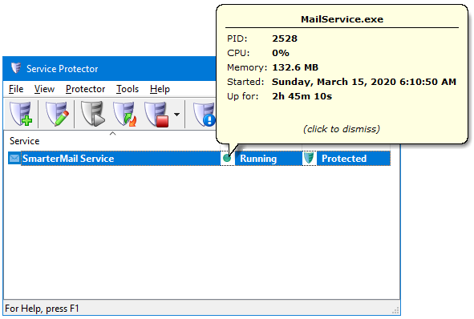The height and width of the screenshot is (319, 474).
Task: Click the Started date Sunday, March 15, 2020
Action: (364, 82)
